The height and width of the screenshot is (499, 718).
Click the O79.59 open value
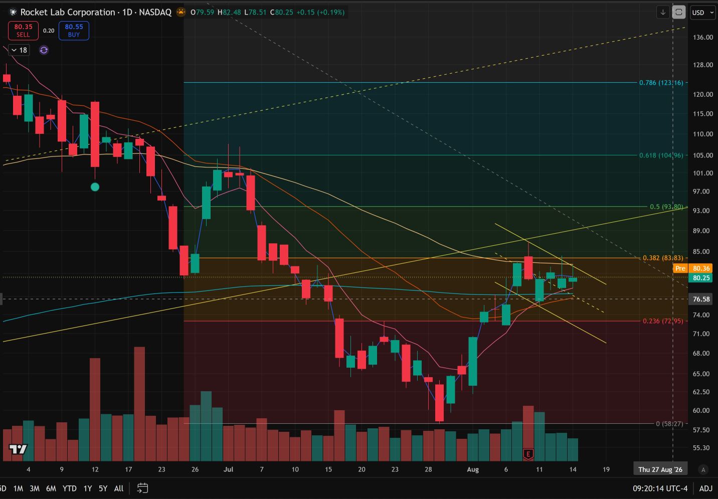click(x=203, y=12)
